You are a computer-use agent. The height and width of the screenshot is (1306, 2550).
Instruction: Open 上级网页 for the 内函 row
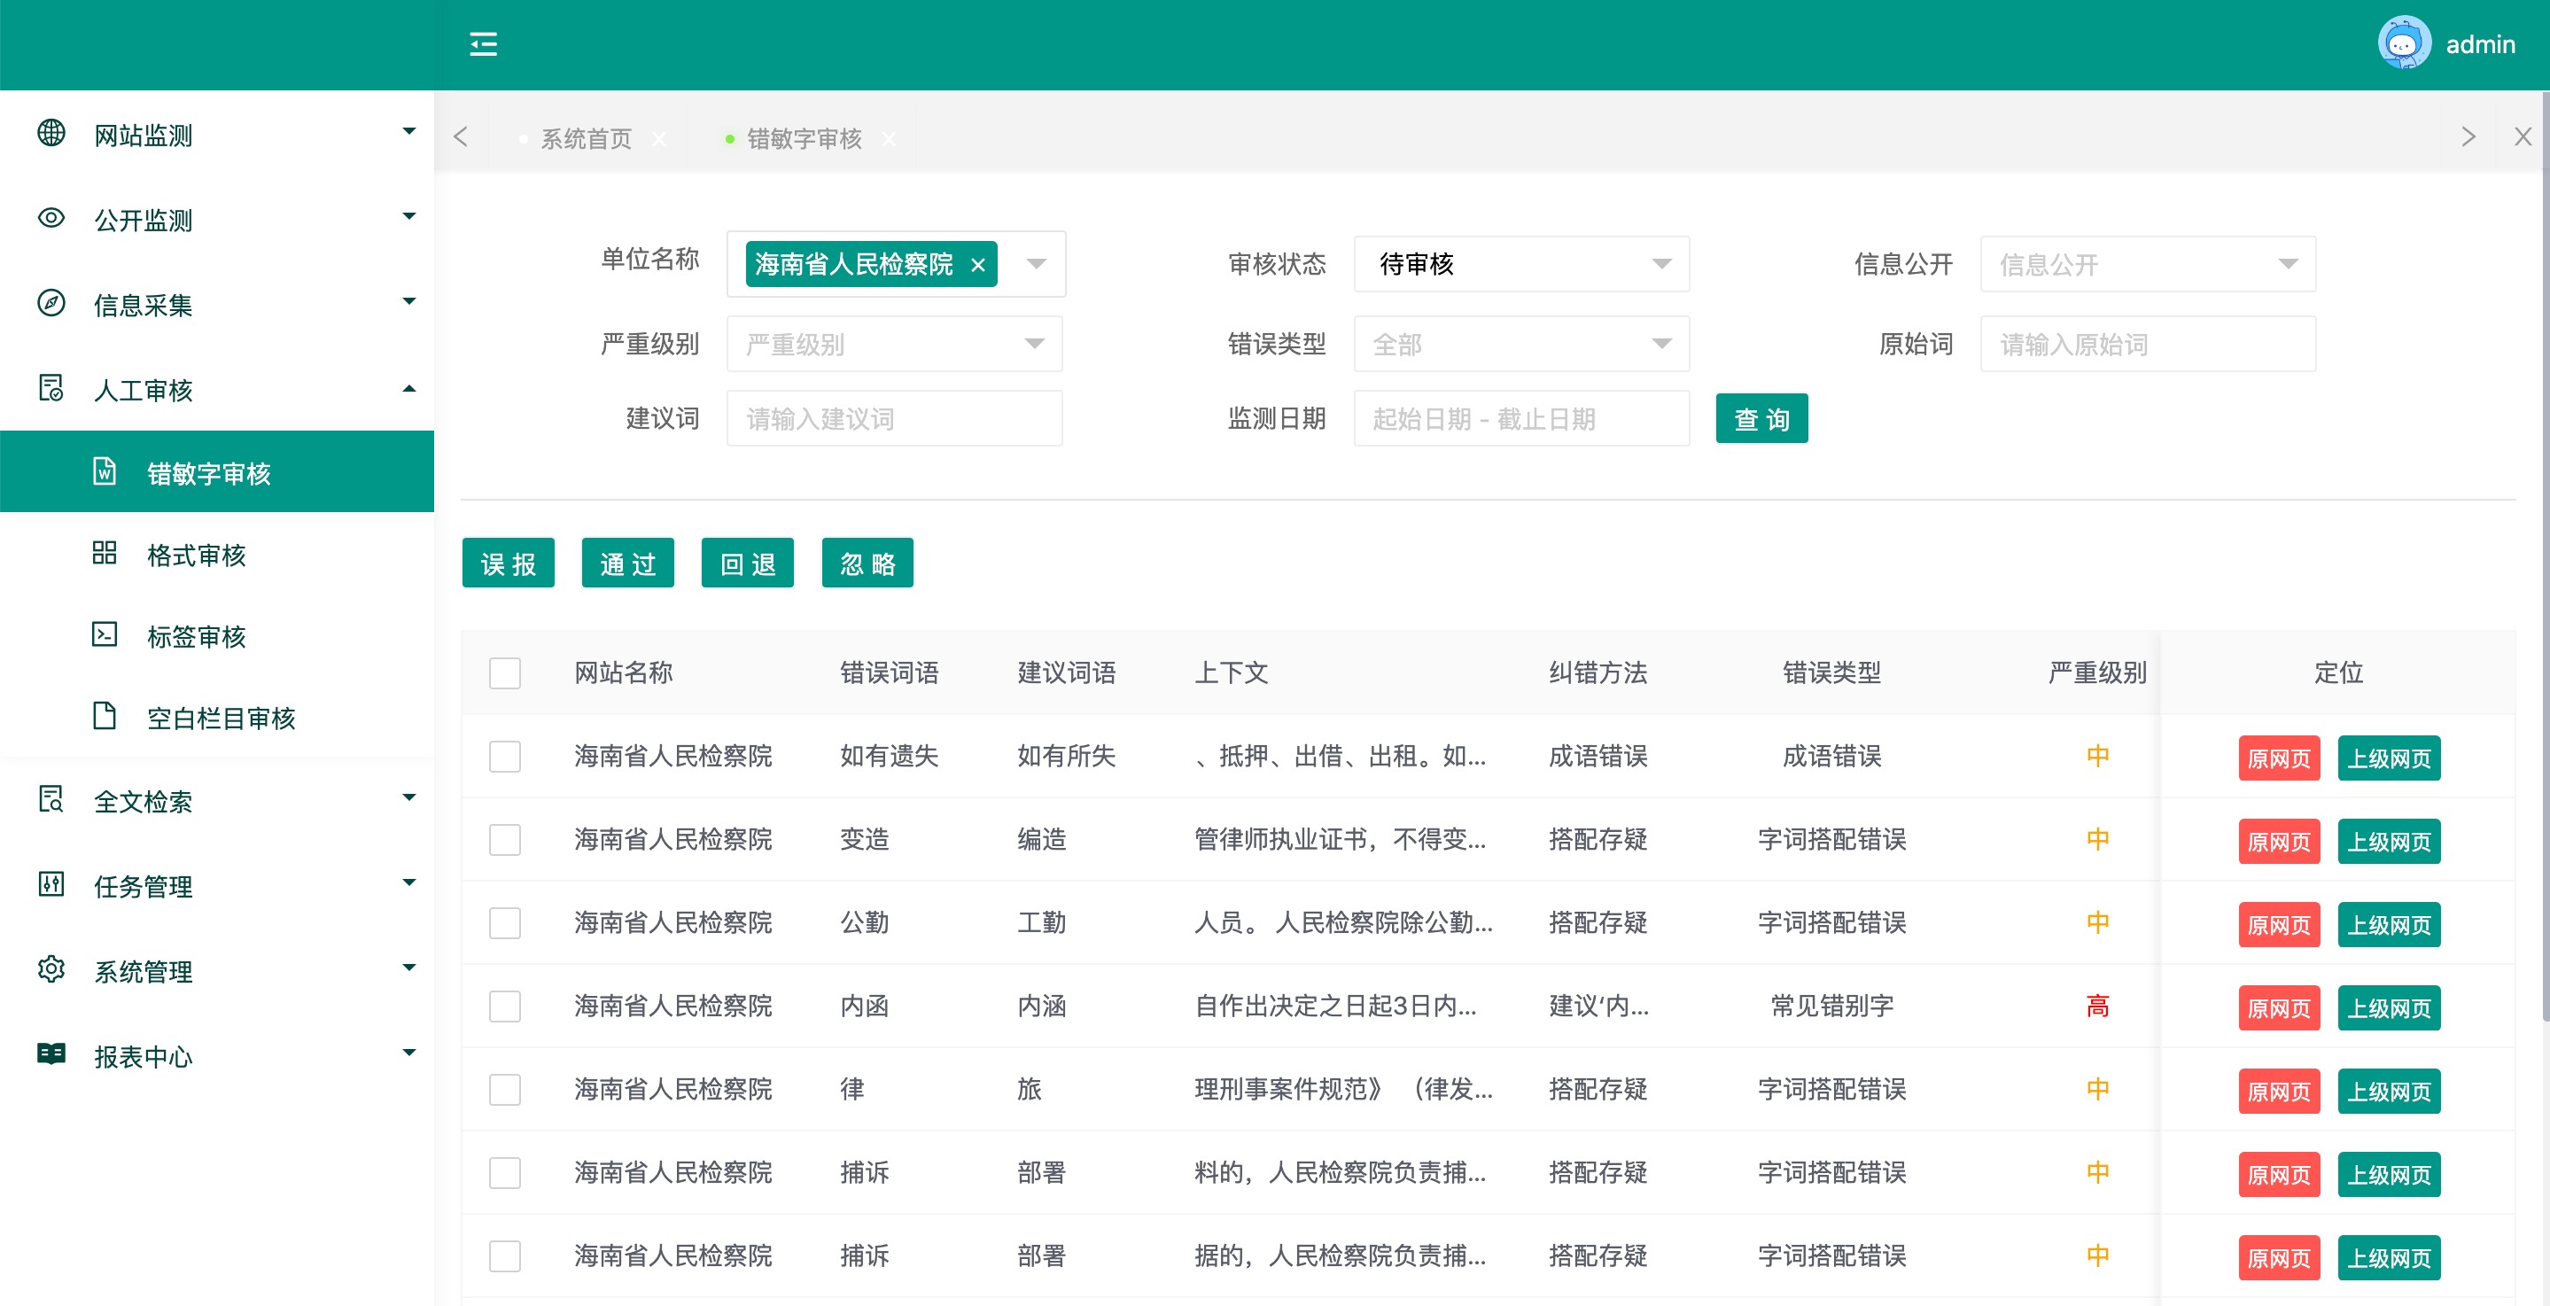point(2390,1008)
